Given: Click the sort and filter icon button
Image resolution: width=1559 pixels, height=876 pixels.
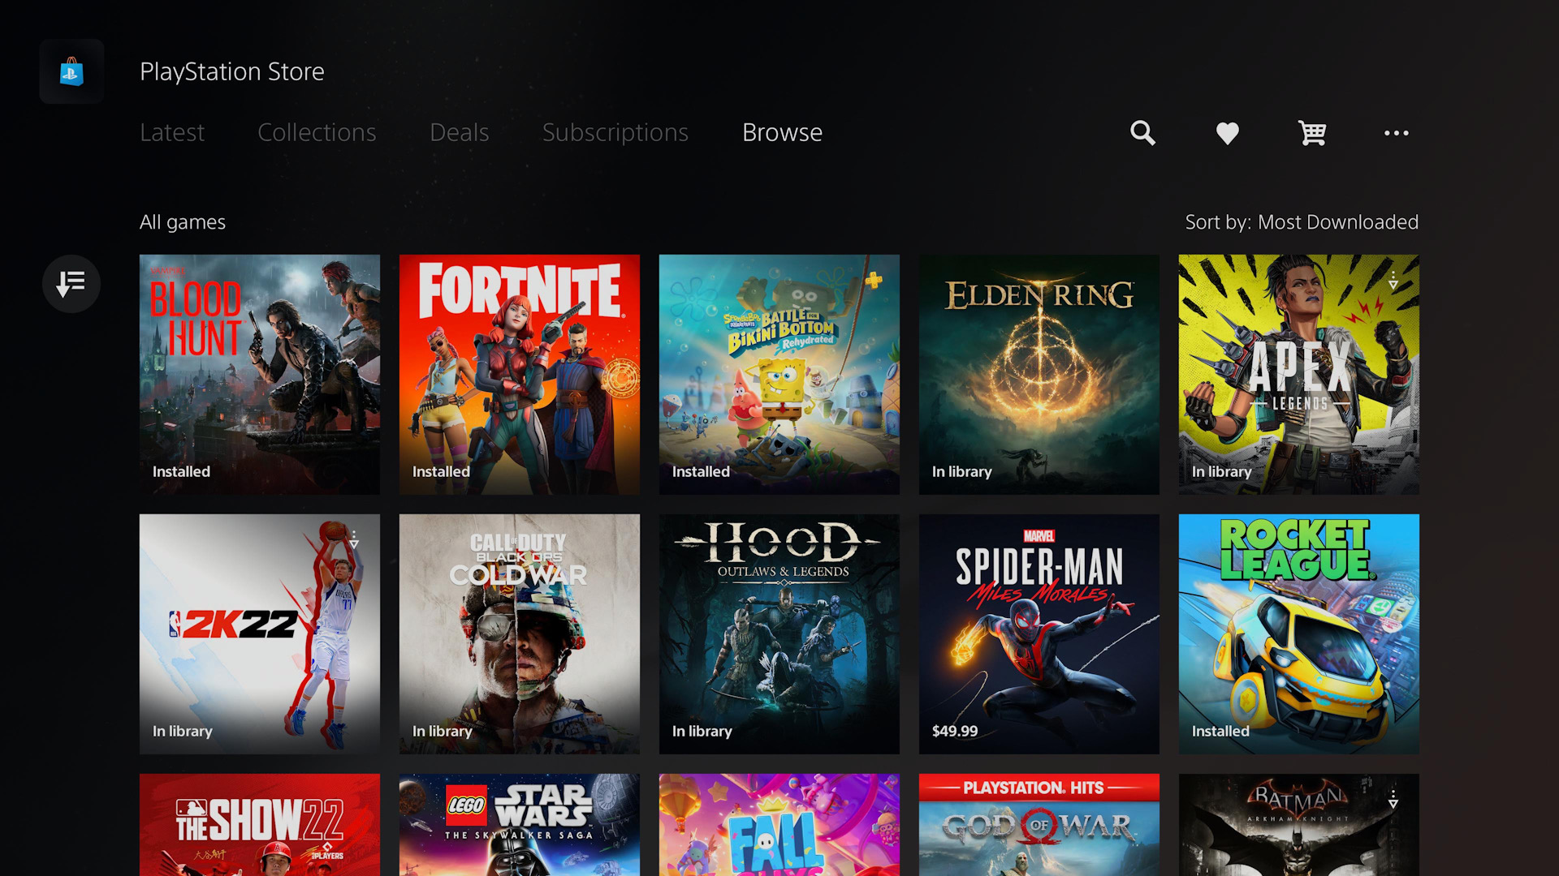Looking at the screenshot, I should [71, 284].
